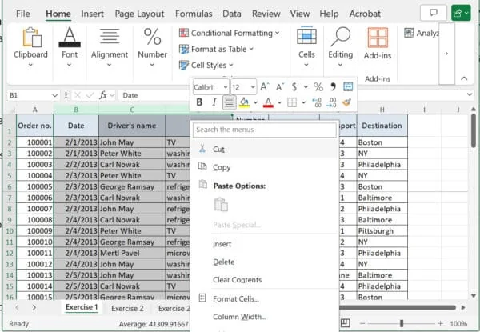480x332 pixels.
Task: Click the zoom in plus button
Action: tap(440, 323)
